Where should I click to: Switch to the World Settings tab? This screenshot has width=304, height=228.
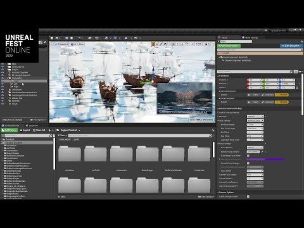pyautogui.click(x=250, y=37)
